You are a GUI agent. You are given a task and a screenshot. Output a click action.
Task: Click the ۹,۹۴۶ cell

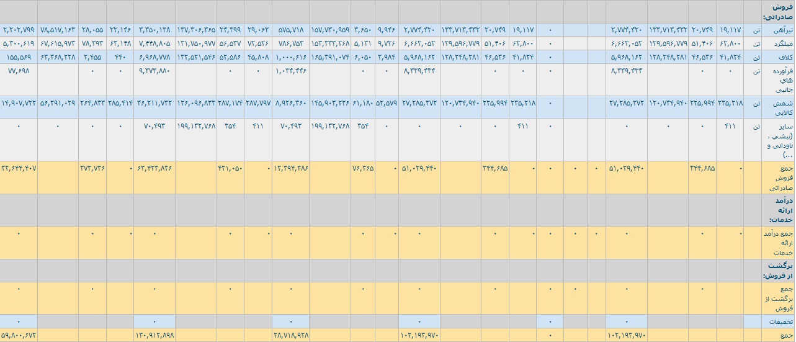coord(385,30)
